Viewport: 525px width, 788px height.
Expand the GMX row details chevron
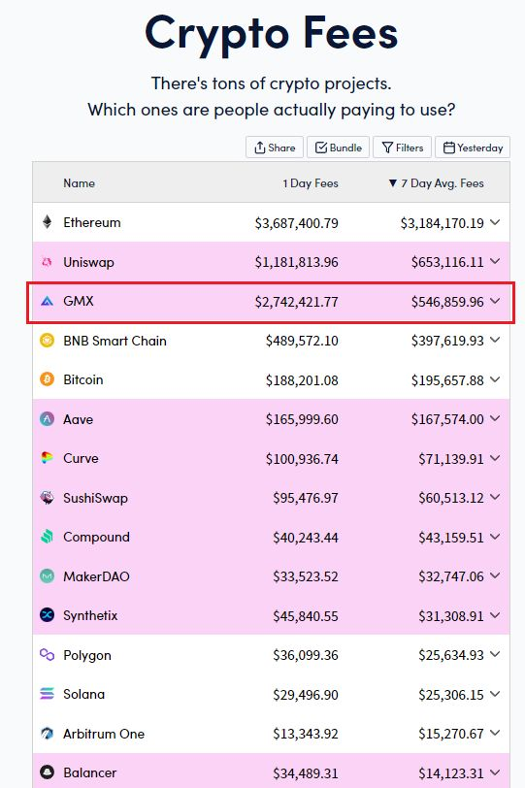coord(495,301)
